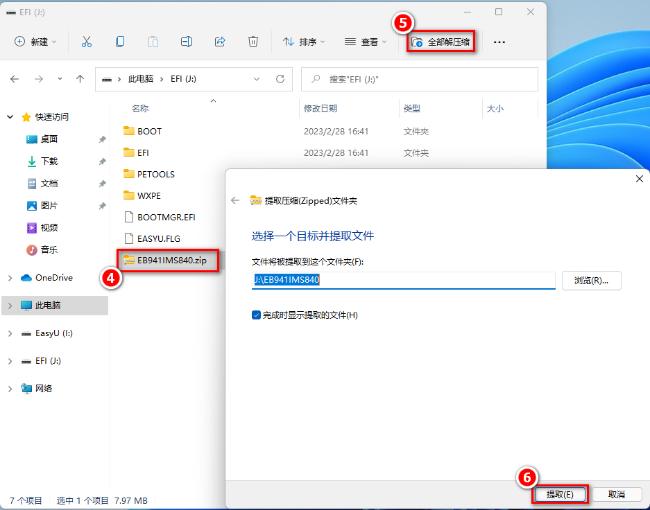The width and height of the screenshot is (650, 510).
Task: Expand the OneDrive tree node
Action: (10, 278)
